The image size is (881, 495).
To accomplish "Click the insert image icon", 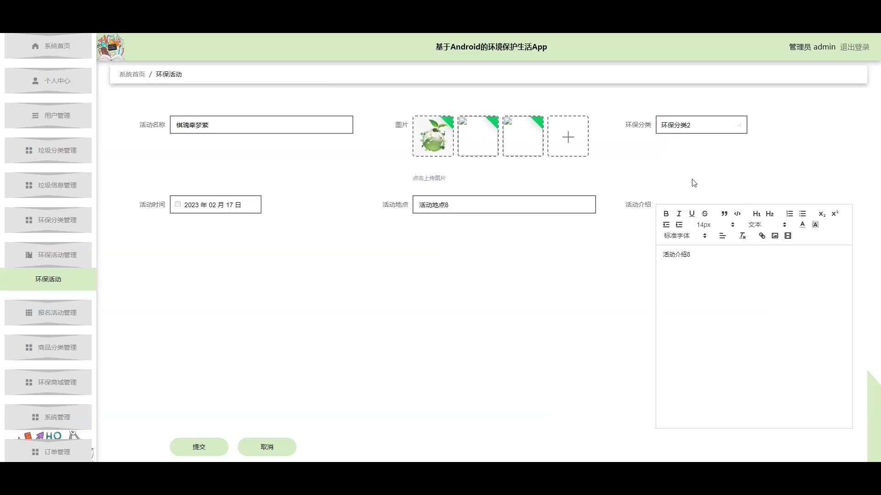I will pyautogui.click(x=775, y=236).
